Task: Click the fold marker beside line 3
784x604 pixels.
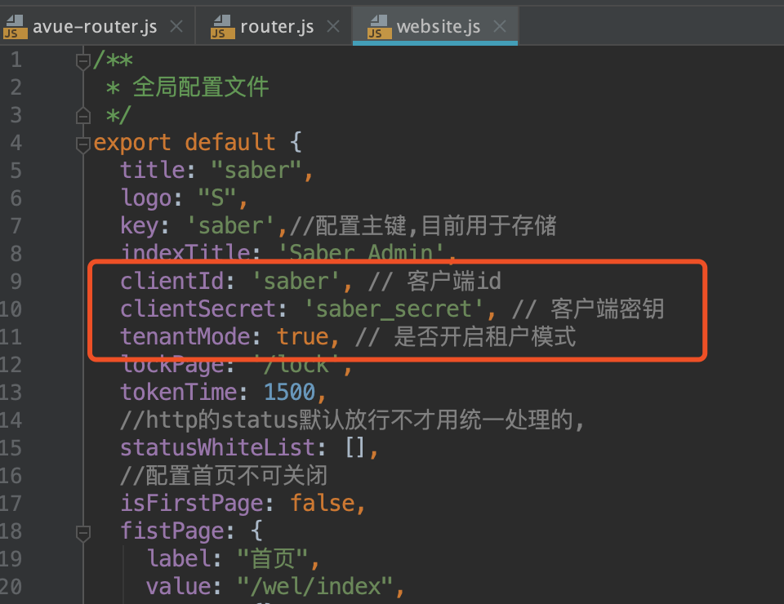Action: point(82,114)
